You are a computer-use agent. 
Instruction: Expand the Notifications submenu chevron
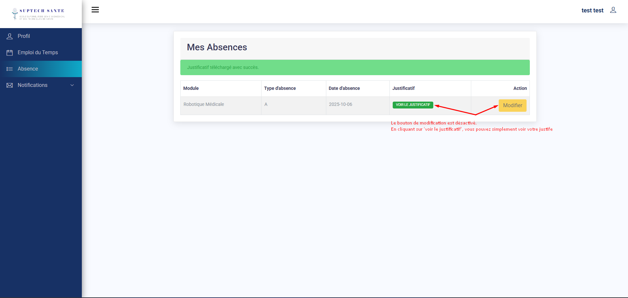(72, 85)
